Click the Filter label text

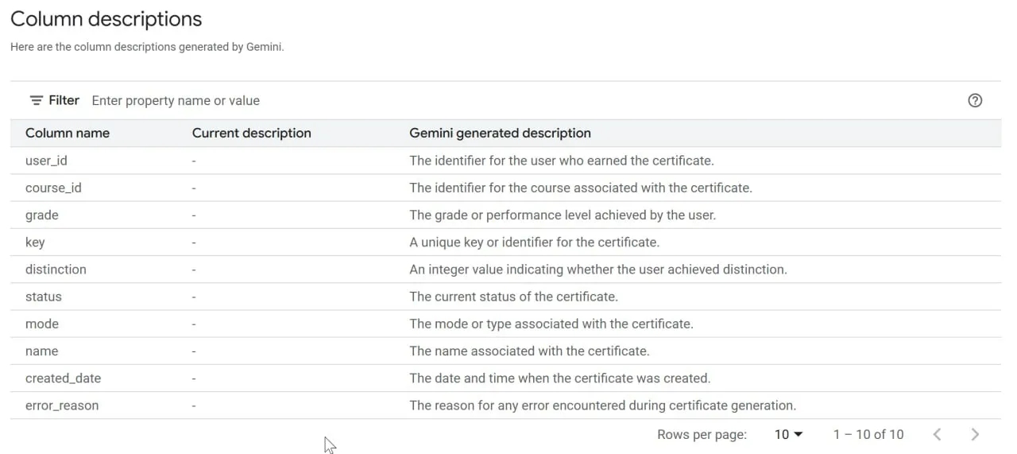click(x=64, y=100)
